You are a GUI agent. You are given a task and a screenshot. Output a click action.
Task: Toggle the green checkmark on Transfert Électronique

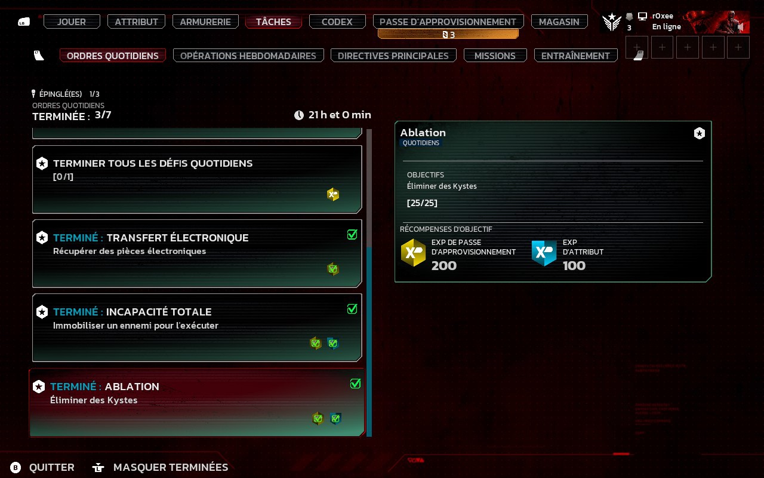pos(352,235)
